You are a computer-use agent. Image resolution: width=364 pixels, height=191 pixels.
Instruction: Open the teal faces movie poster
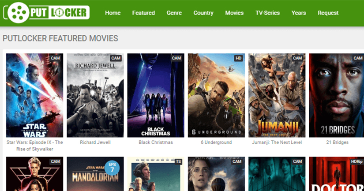[x=277, y=174]
